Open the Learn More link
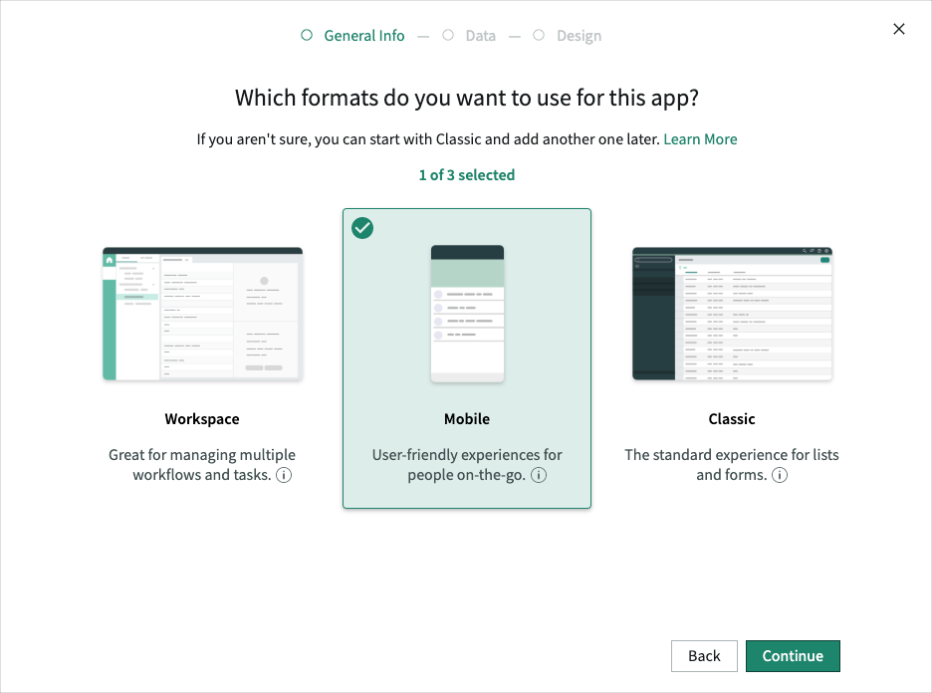Image resolution: width=932 pixels, height=693 pixels. point(700,138)
